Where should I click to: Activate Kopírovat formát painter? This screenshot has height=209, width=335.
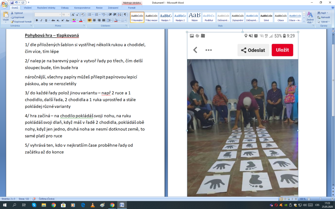point(21,22)
